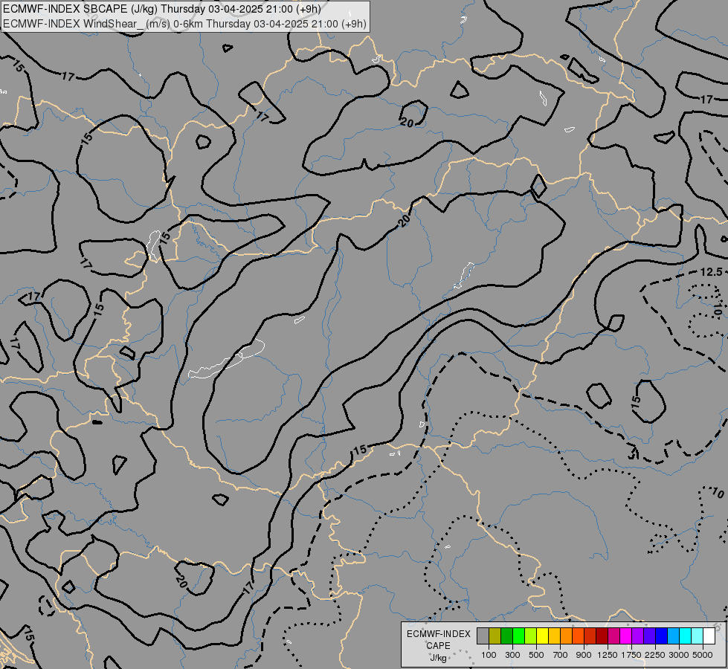Click the CAPE label in the legend
Image resolution: width=728 pixels, height=669 pixels.
click(x=438, y=645)
